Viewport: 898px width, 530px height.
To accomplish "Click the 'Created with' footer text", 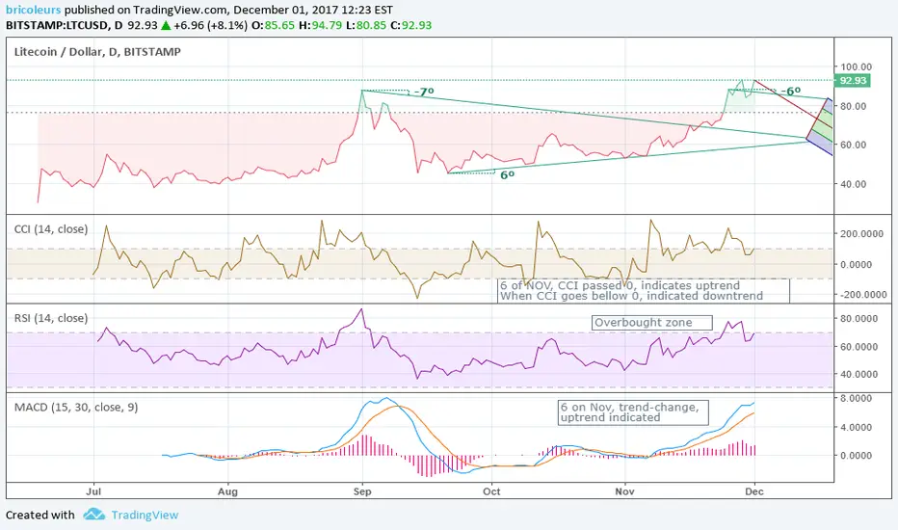I will click(x=40, y=515).
